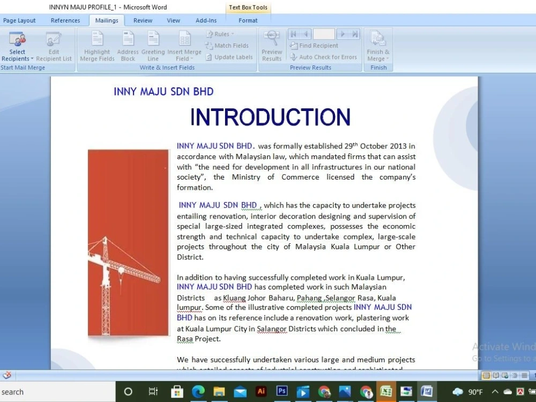Open Cortana circle icon
This screenshot has height=402, width=536.
(128, 392)
